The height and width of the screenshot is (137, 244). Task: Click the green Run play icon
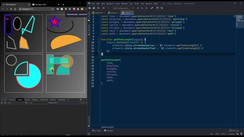click(133, 8)
